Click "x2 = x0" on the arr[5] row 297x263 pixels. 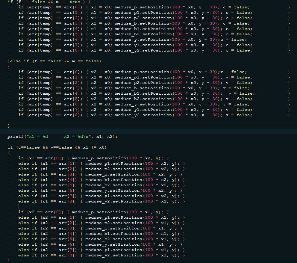tap(100, 99)
